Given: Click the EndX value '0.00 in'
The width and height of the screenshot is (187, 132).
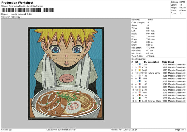Looking at the screenshot, I should (x=150, y=42).
